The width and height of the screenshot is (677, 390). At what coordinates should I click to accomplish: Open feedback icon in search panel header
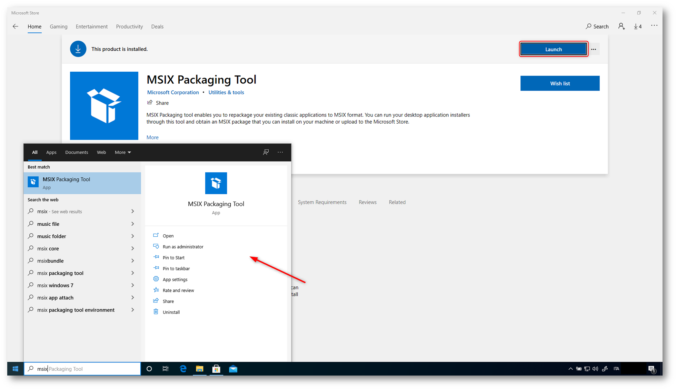266,152
